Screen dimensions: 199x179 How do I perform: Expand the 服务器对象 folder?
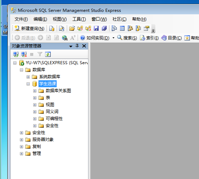(21, 140)
